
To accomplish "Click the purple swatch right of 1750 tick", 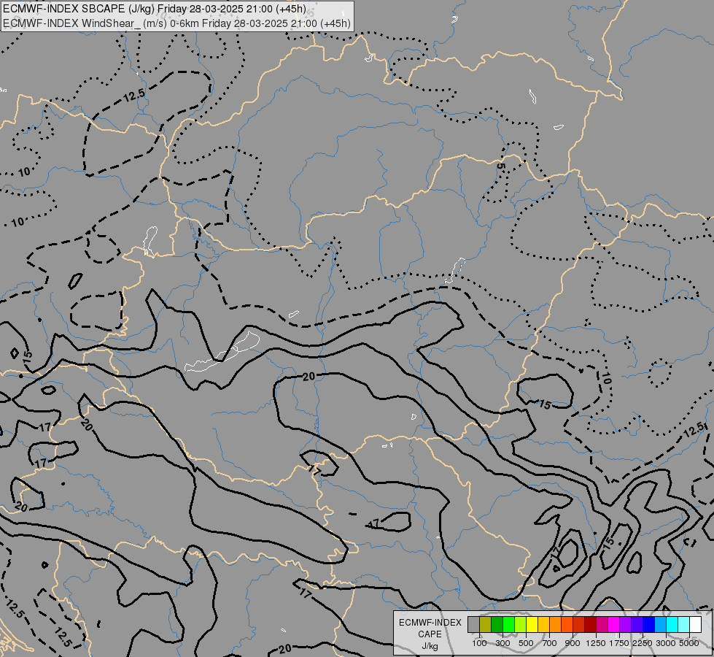I will pyautogui.click(x=626, y=625).
